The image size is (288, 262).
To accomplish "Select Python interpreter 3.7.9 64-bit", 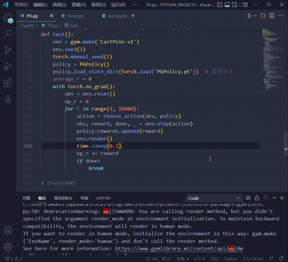I will [x=253, y=259].
